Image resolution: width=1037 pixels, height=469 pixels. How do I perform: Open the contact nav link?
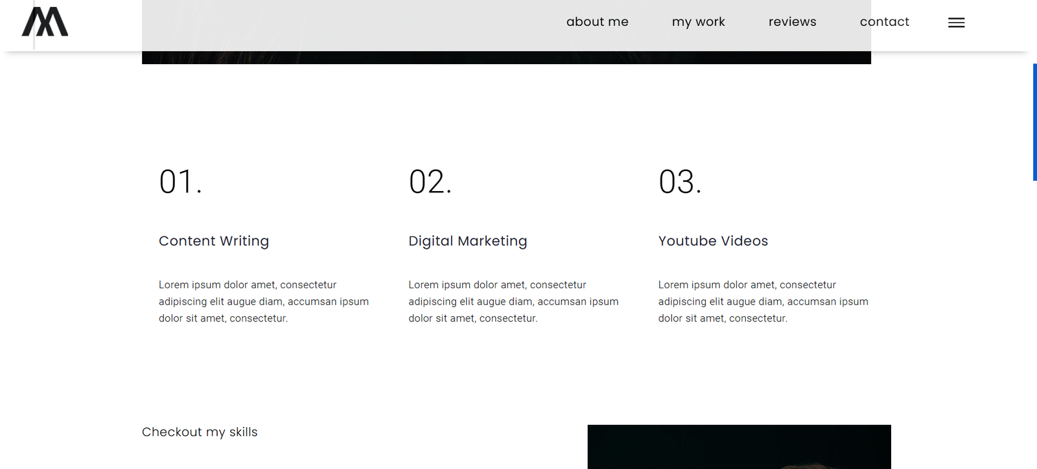[884, 21]
